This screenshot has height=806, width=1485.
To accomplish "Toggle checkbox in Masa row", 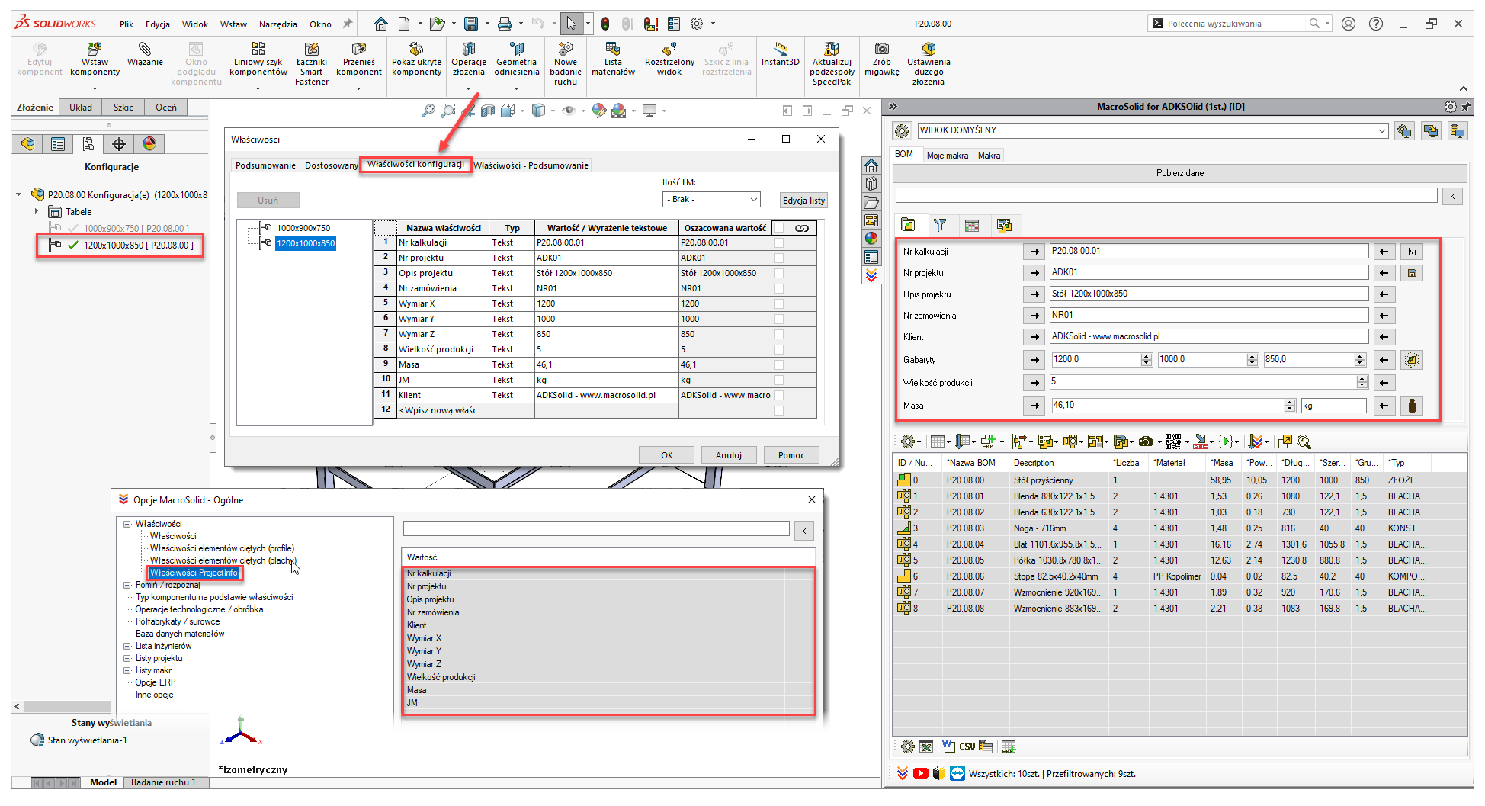I will click(778, 364).
